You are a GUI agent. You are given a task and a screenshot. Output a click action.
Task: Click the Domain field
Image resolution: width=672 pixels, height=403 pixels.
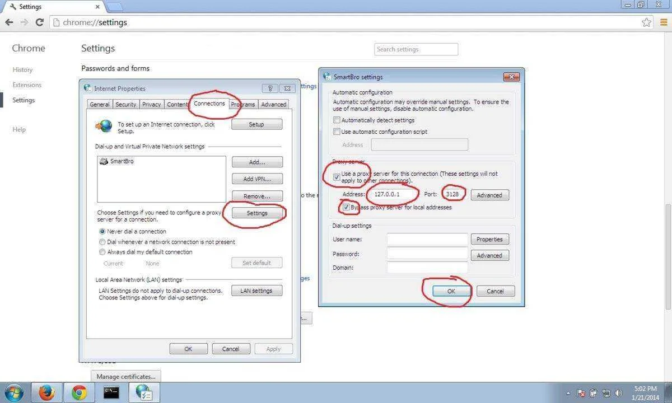pos(427,268)
